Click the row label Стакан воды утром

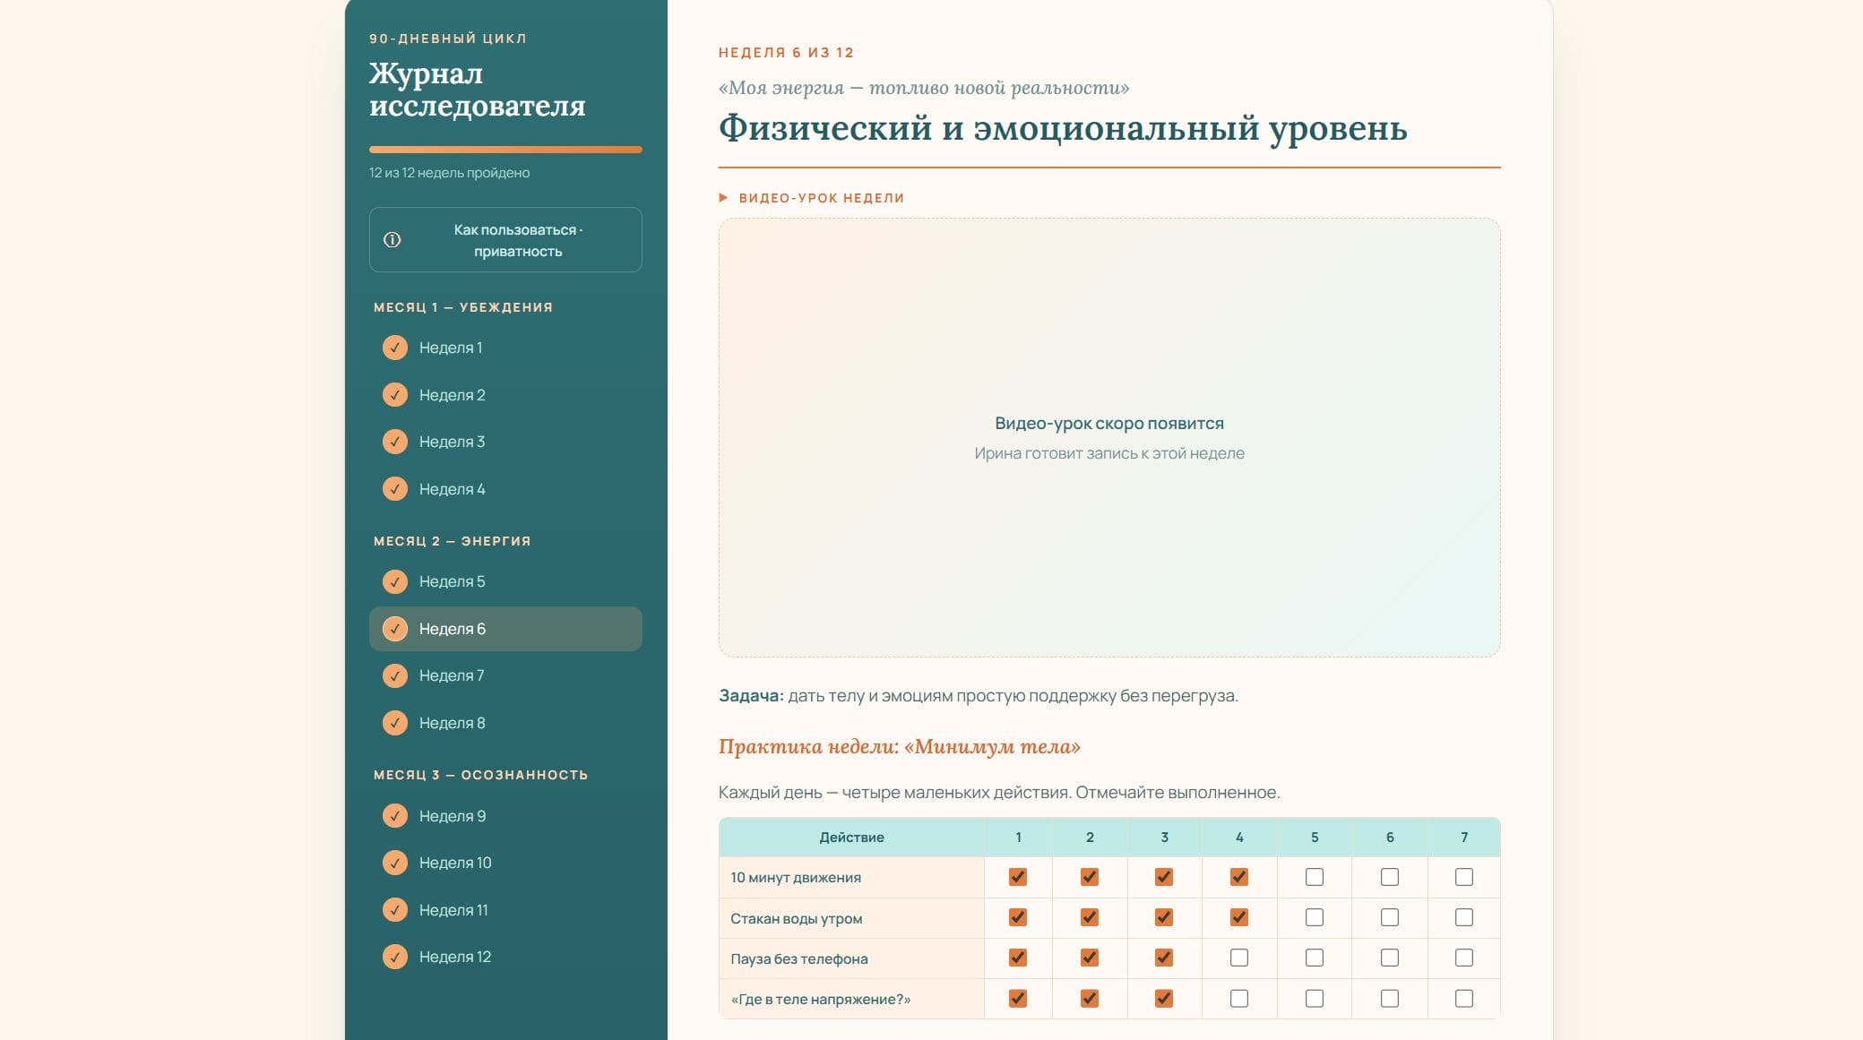click(x=797, y=918)
